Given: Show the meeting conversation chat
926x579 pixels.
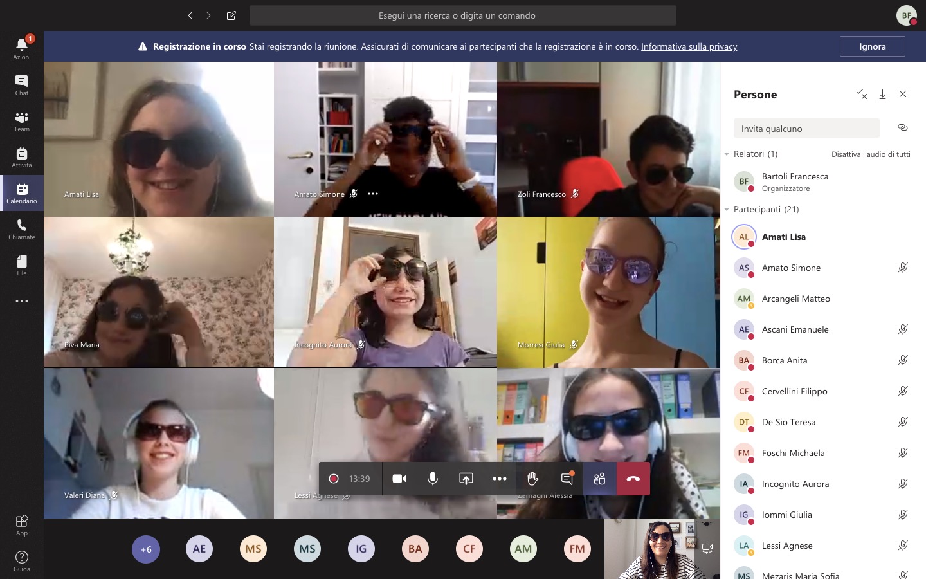Looking at the screenshot, I should point(567,479).
